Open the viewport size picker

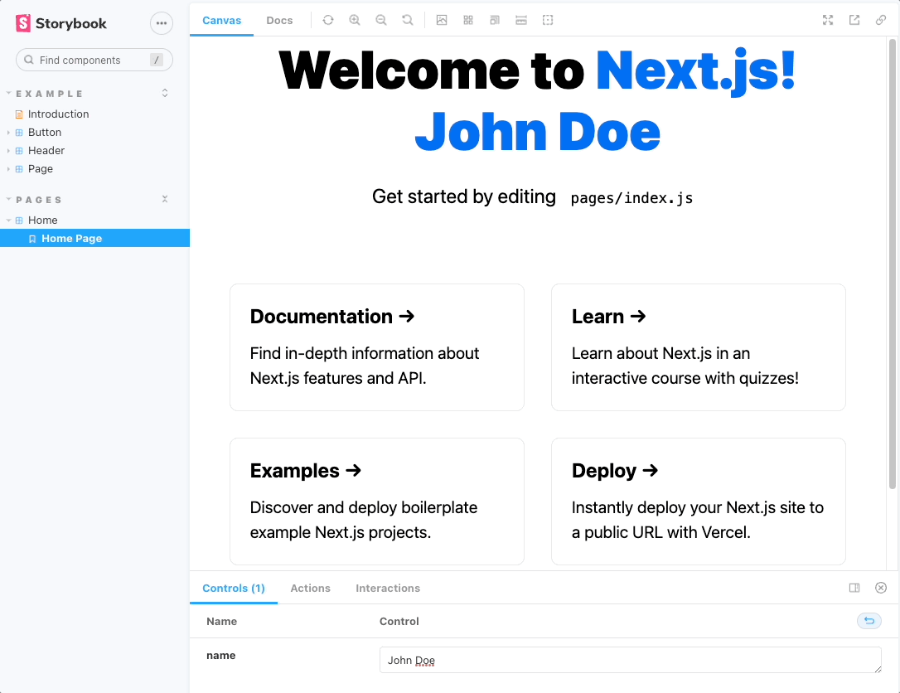(495, 20)
